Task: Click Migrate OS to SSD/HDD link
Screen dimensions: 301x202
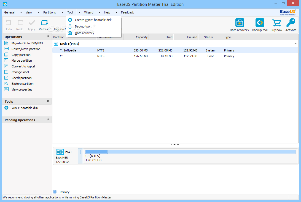Action: [x=27, y=43]
